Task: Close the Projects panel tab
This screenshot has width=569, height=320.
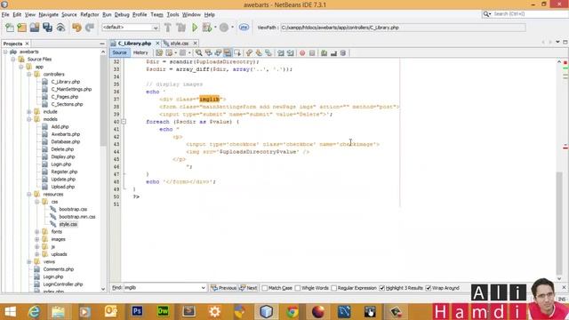Action: [x=27, y=44]
